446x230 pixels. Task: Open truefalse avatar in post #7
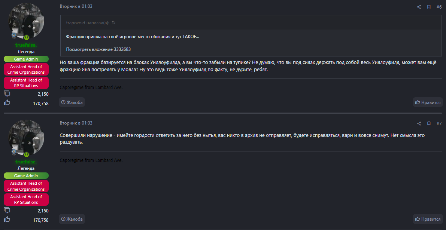point(26,138)
